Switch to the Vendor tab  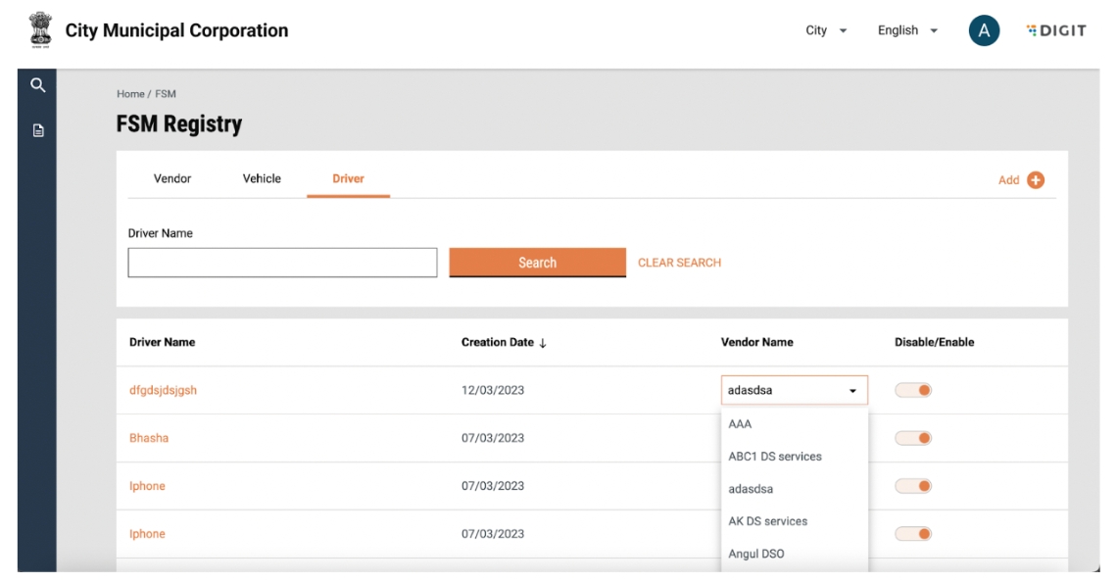click(x=172, y=178)
